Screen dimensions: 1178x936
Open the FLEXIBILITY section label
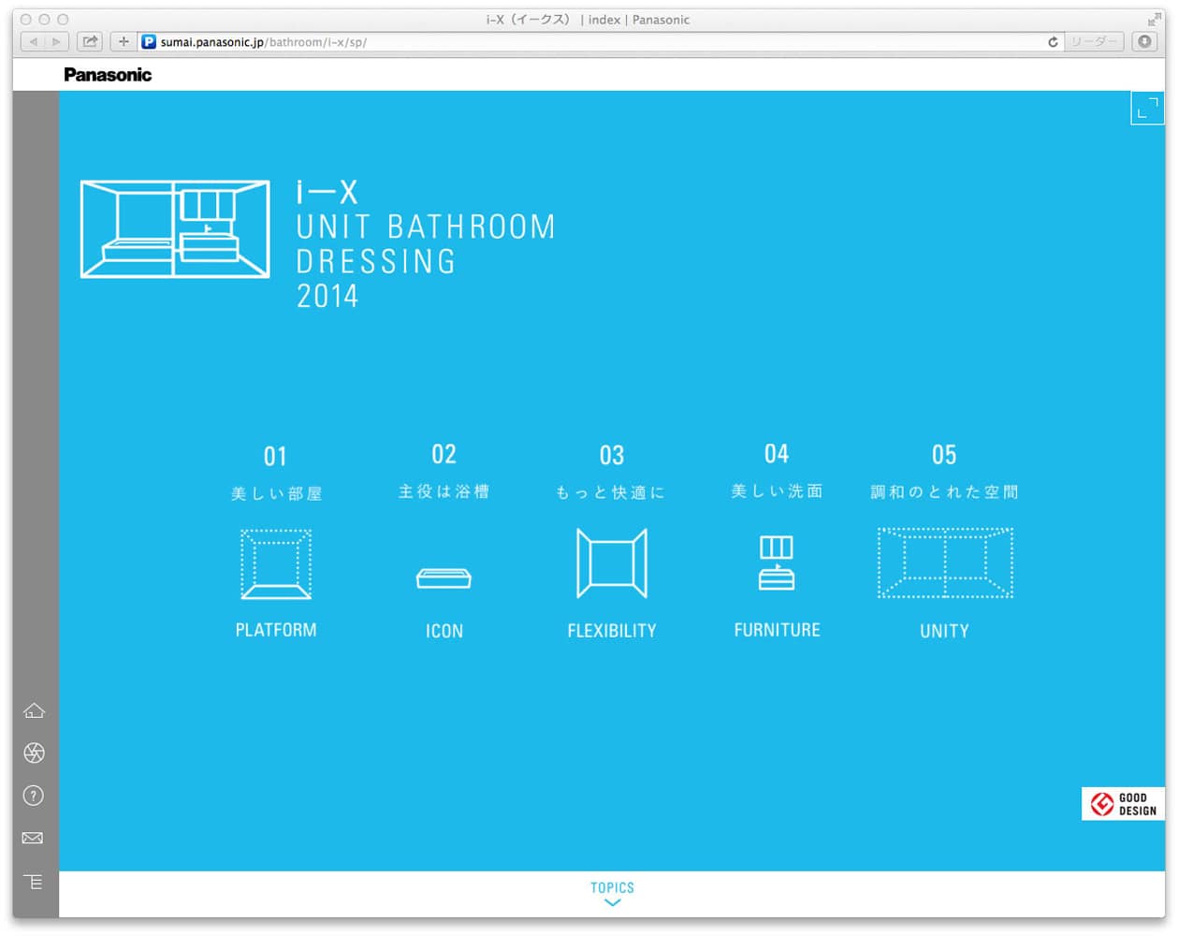[612, 632]
